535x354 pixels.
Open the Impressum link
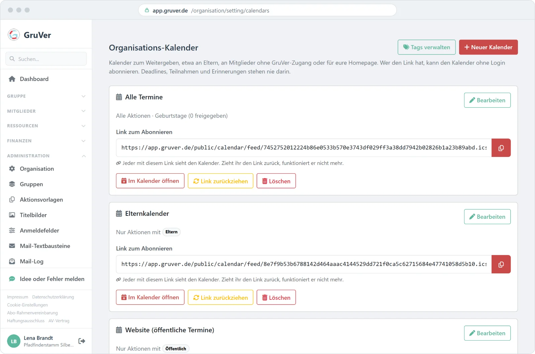pyautogui.click(x=18, y=297)
